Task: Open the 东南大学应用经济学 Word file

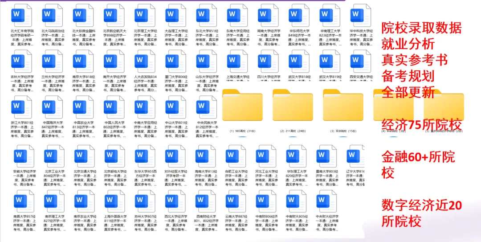Action: click(x=238, y=15)
